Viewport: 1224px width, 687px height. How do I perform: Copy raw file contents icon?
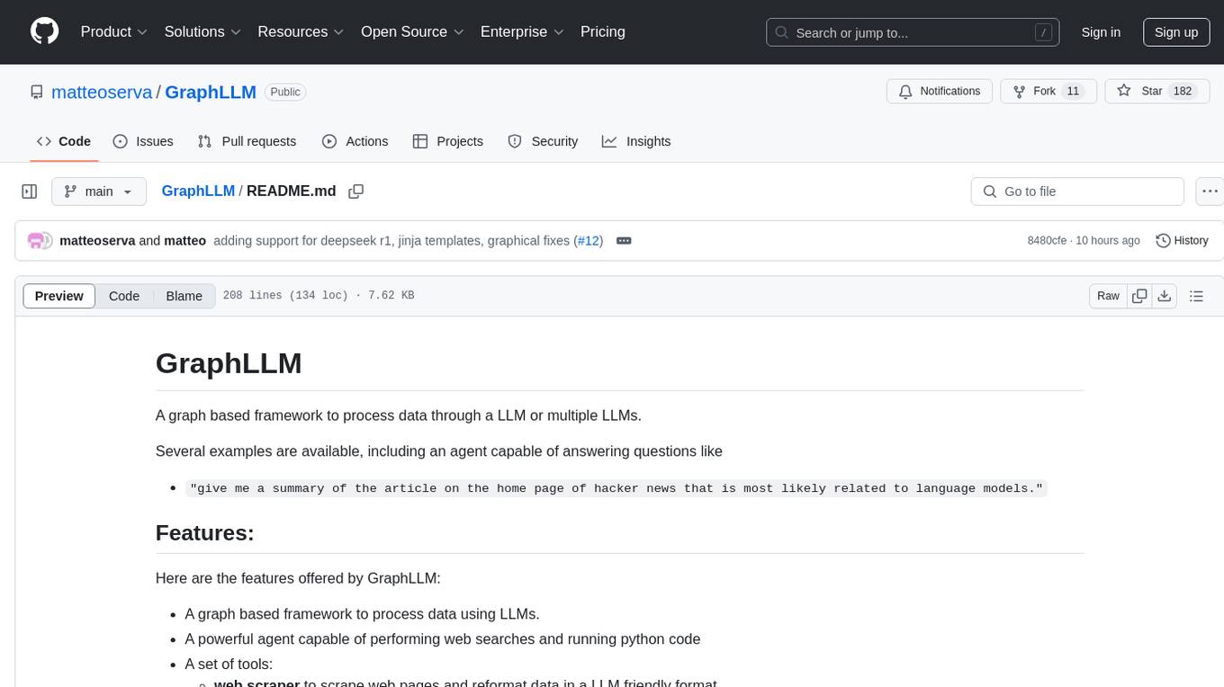click(x=1139, y=296)
